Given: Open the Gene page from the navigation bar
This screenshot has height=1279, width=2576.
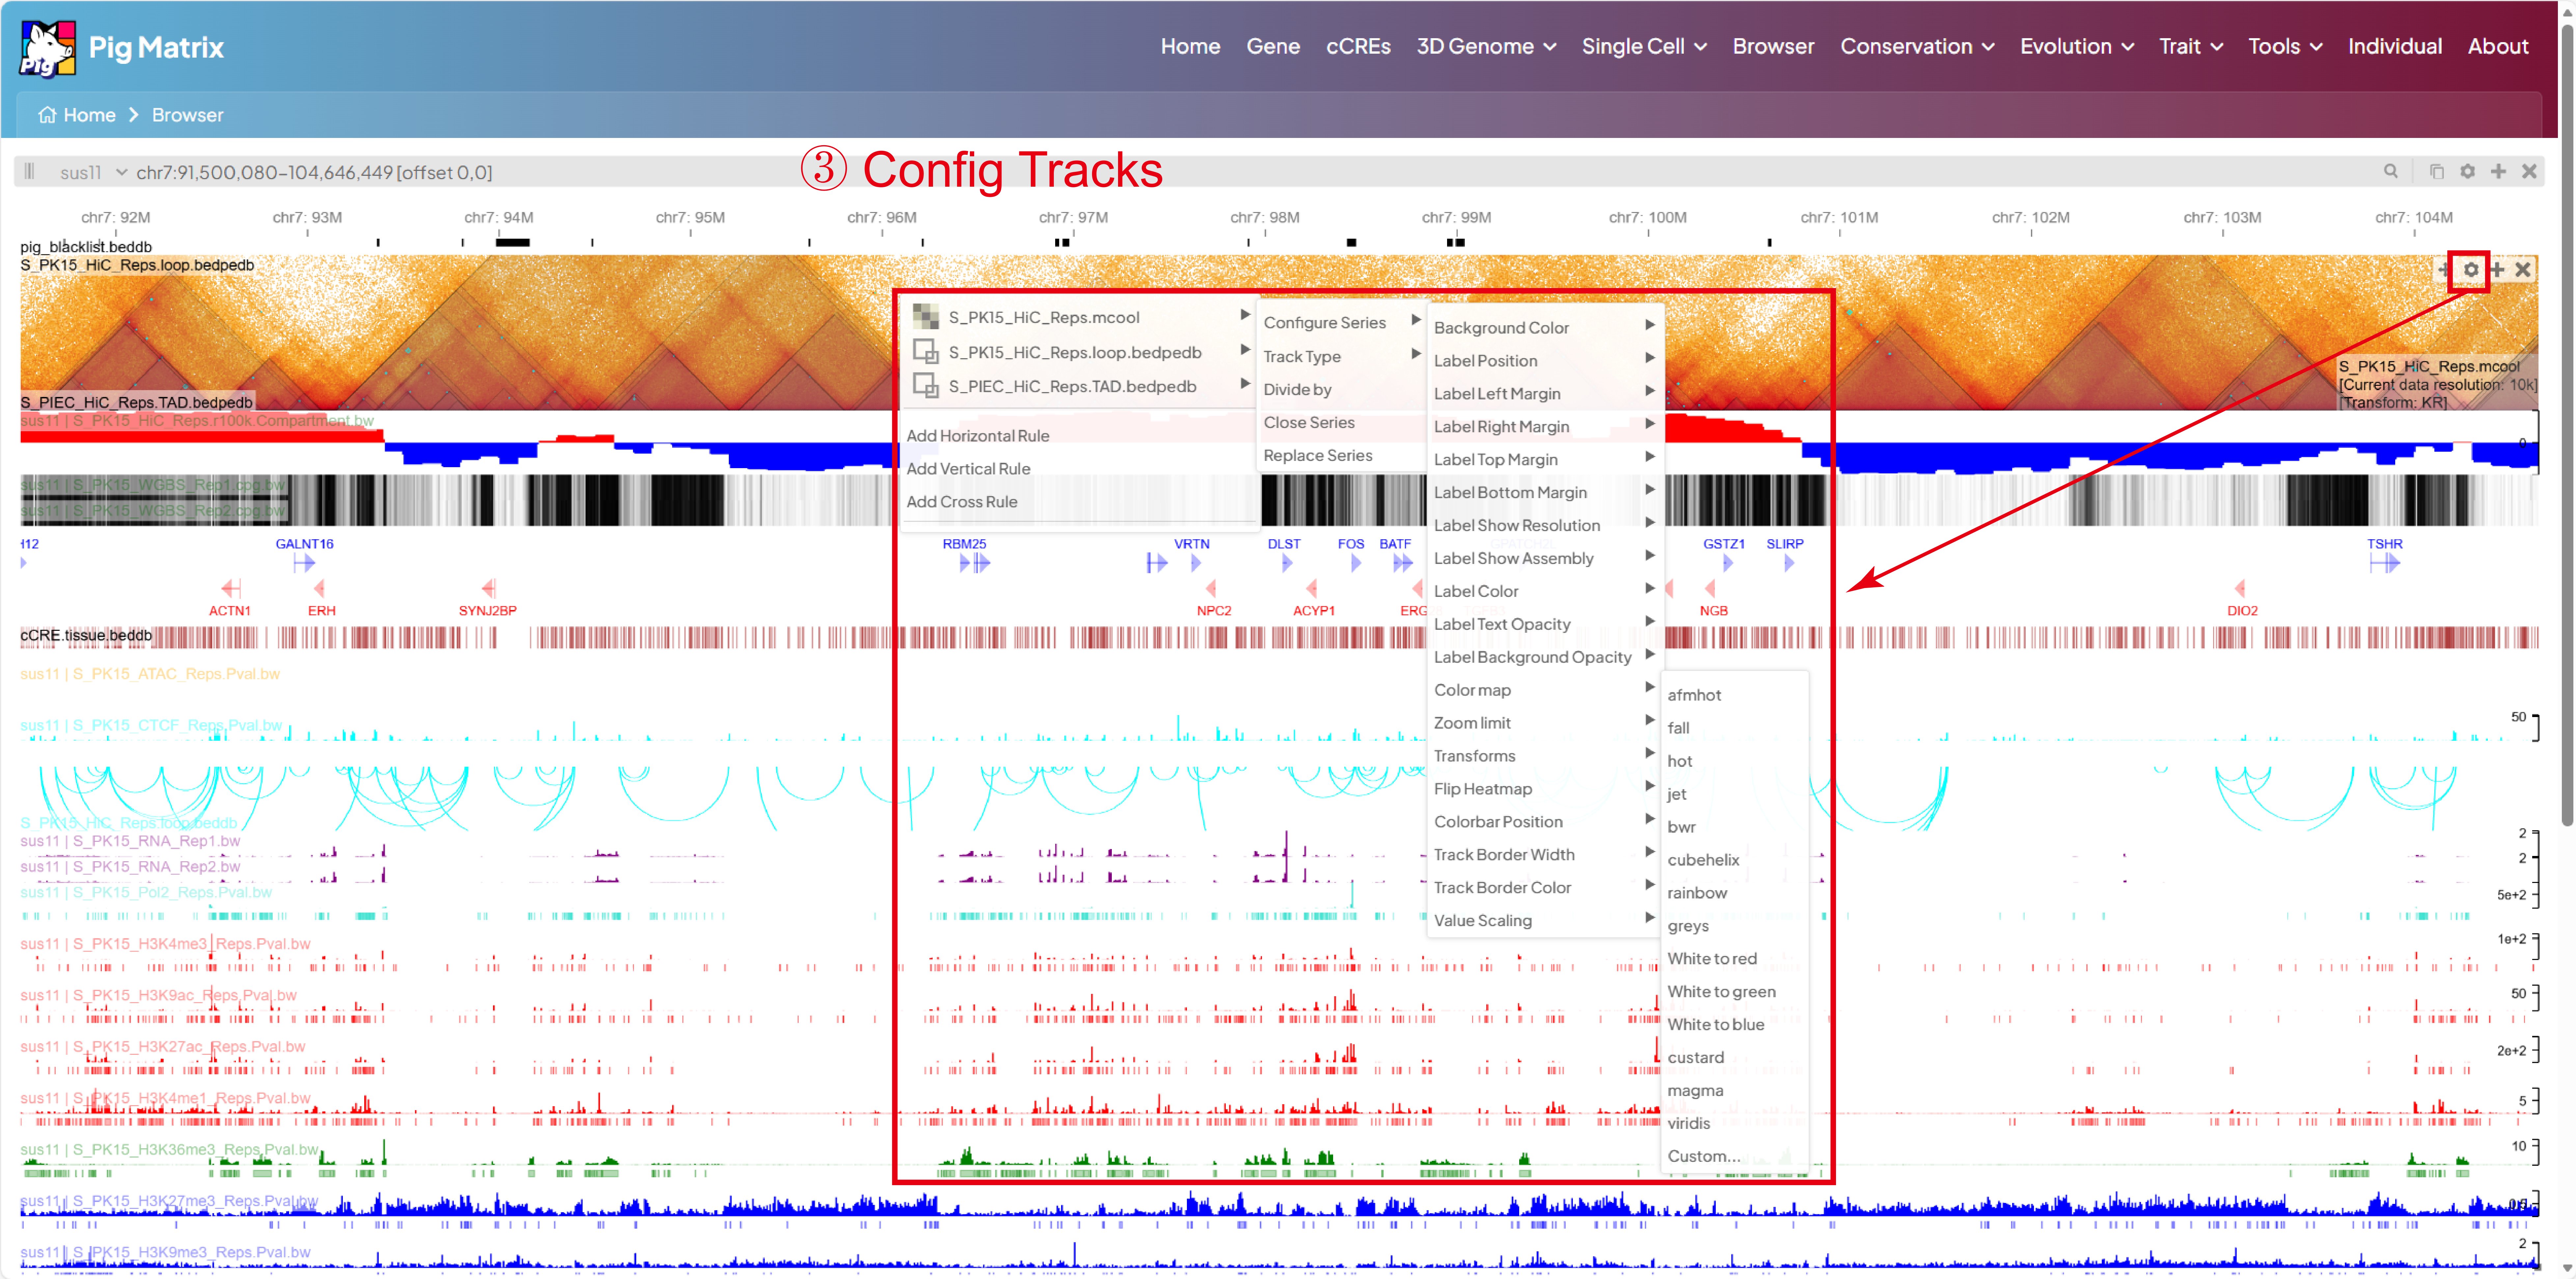Looking at the screenshot, I should tap(1273, 46).
